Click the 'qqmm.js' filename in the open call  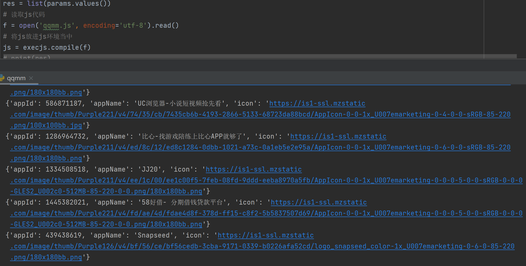pyautogui.click(x=57, y=25)
